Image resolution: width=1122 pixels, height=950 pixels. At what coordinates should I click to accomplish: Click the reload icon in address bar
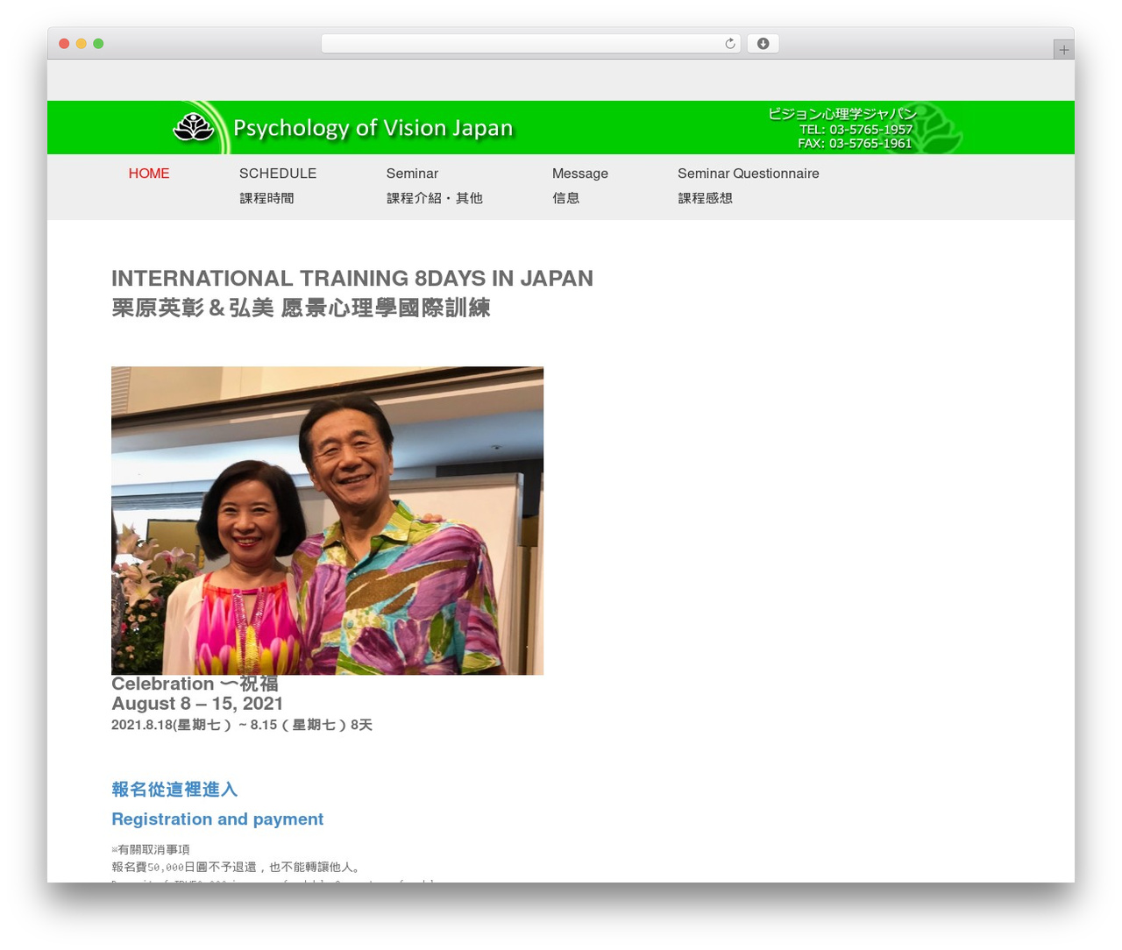click(729, 44)
